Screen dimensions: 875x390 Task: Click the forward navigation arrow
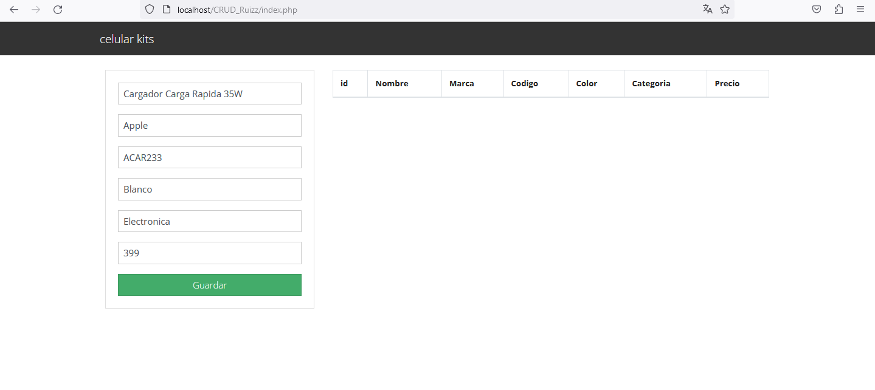coord(35,9)
